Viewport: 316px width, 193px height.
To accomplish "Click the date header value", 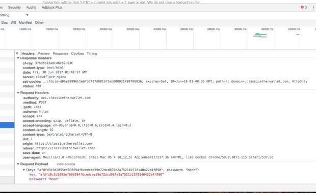I will (60, 72).
